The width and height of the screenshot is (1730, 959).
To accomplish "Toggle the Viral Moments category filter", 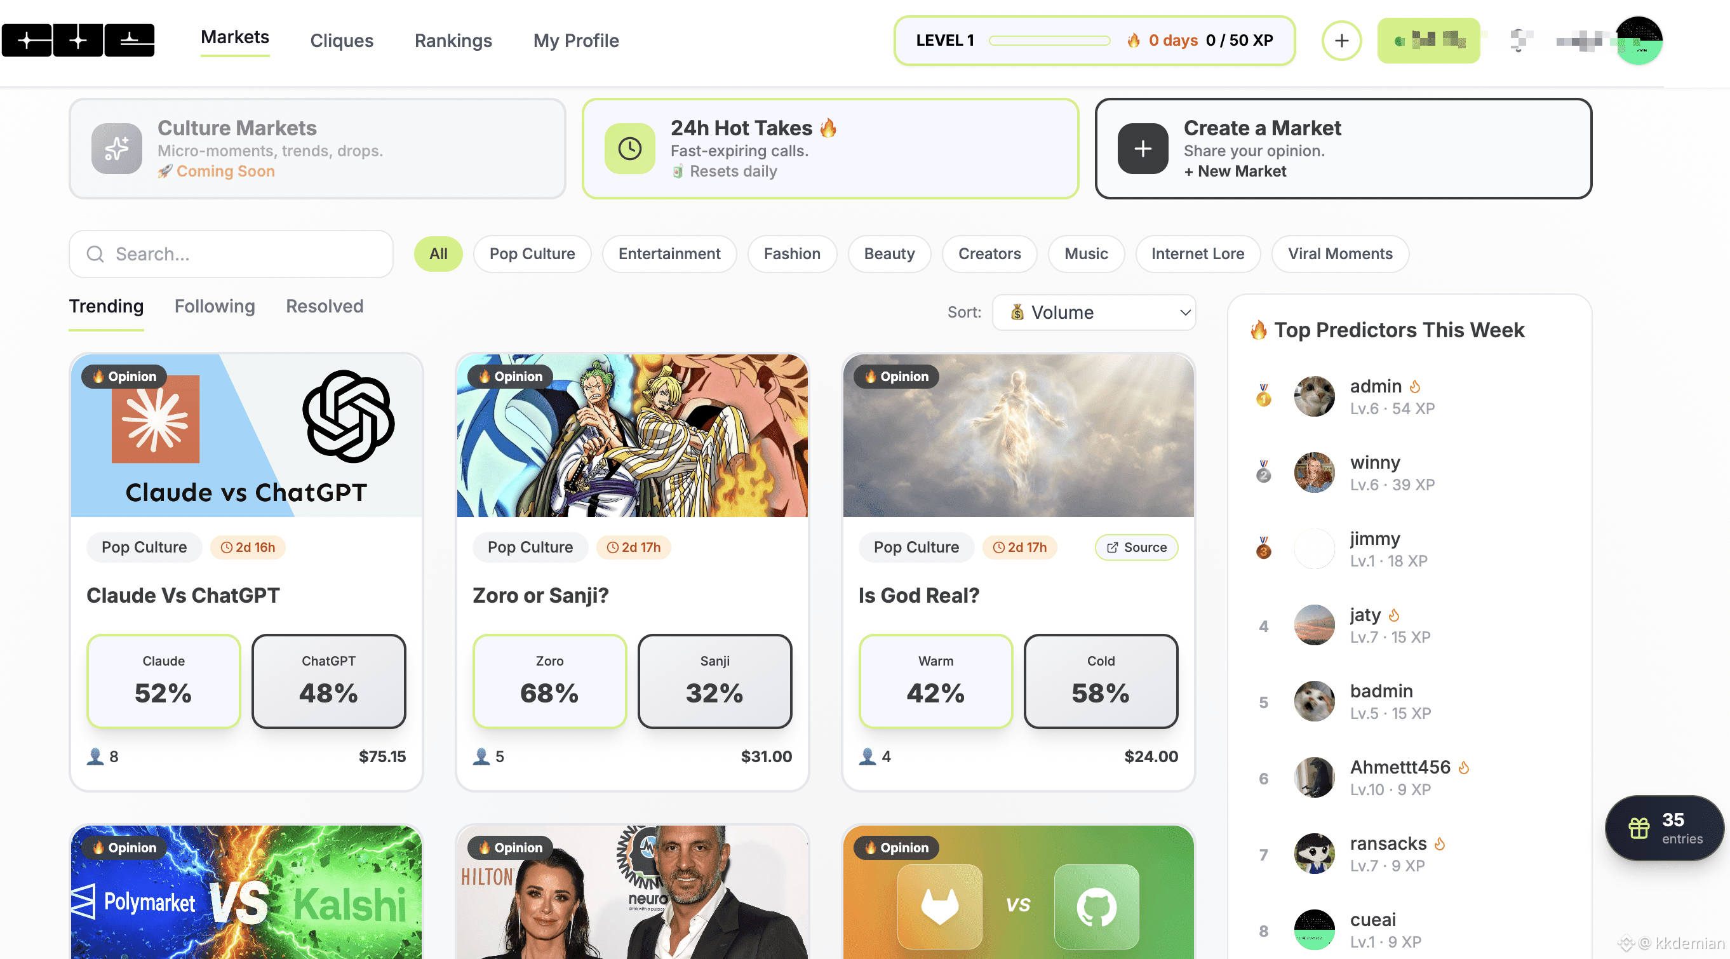I will pyautogui.click(x=1340, y=254).
